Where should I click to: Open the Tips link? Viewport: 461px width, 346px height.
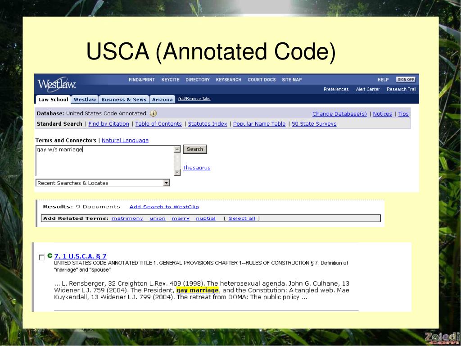(x=403, y=114)
